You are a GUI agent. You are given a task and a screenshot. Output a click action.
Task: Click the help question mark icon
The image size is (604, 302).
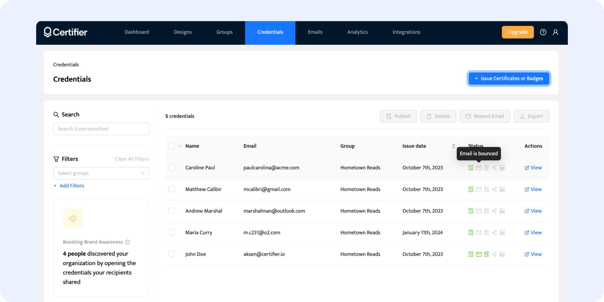(543, 32)
